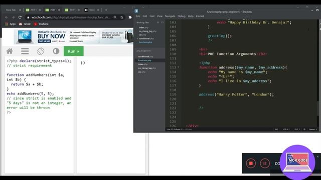Open the View menu in Brackets
The image size is (321, 180).
[159, 16]
